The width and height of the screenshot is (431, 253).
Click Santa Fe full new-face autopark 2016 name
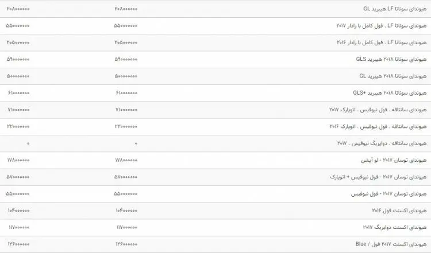tap(378, 126)
